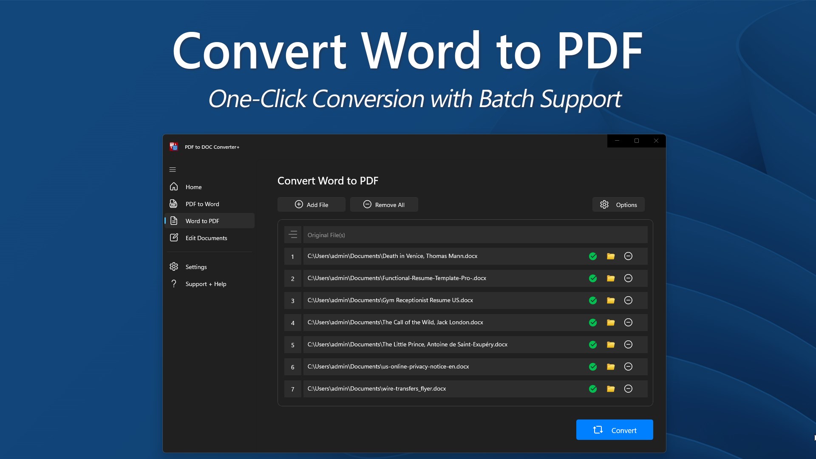Open folder for The Little Prince file
The width and height of the screenshot is (816, 459).
[611, 345]
